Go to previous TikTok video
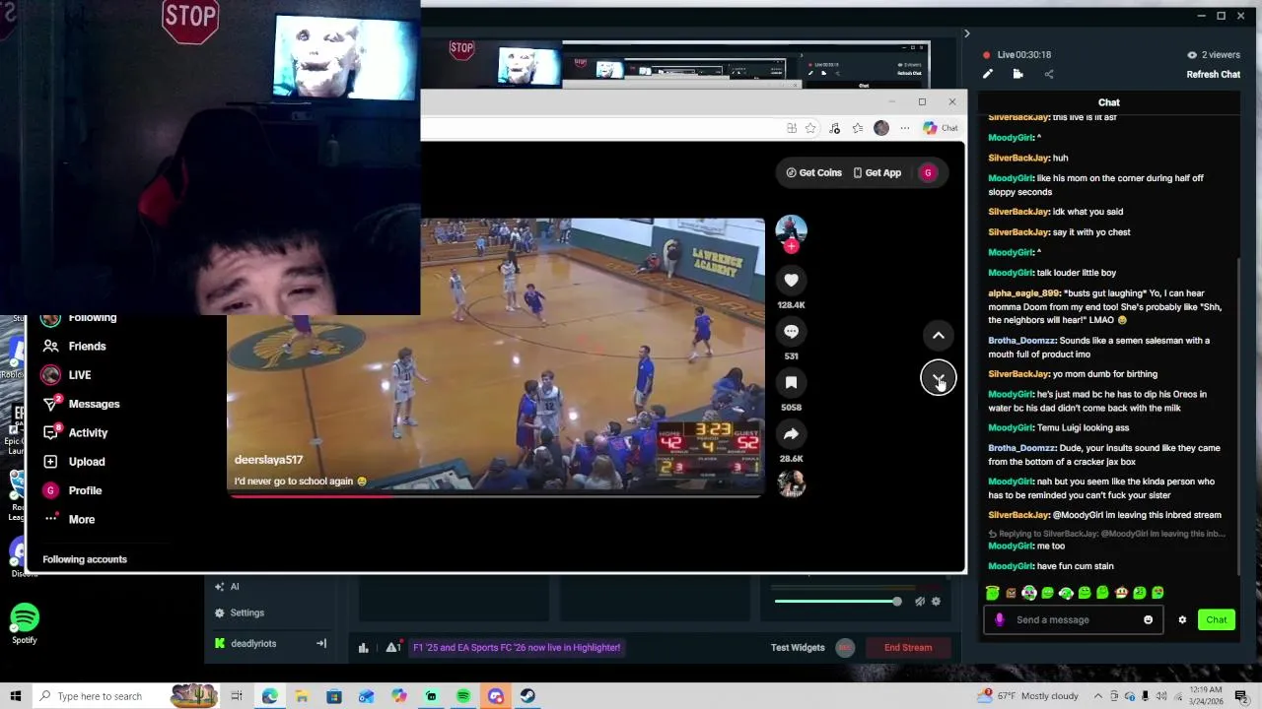The width and height of the screenshot is (1262, 709). pyautogui.click(x=939, y=336)
